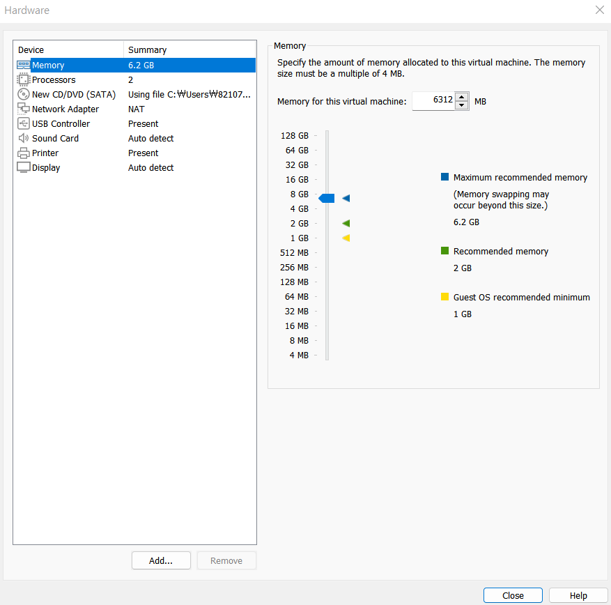
Task: Click the 128 MB slider label
Action: (294, 282)
